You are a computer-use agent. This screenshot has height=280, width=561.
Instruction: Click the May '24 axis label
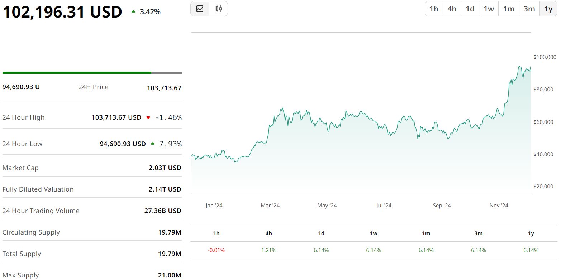(x=327, y=206)
